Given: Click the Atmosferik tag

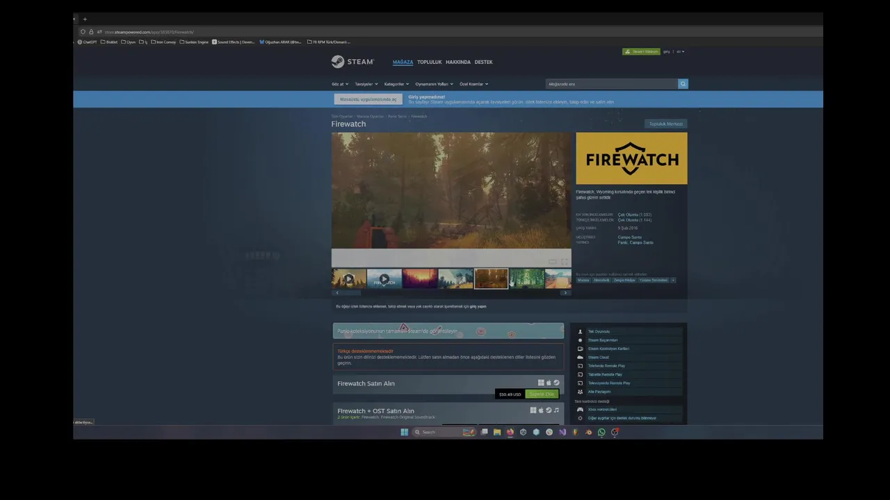Looking at the screenshot, I should (x=601, y=280).
